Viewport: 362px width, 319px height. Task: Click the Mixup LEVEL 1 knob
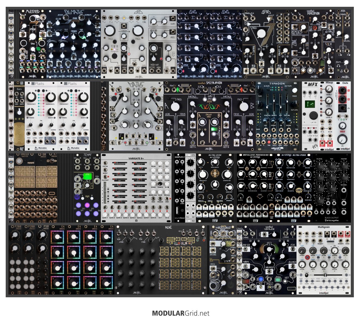tap(329, 89)
